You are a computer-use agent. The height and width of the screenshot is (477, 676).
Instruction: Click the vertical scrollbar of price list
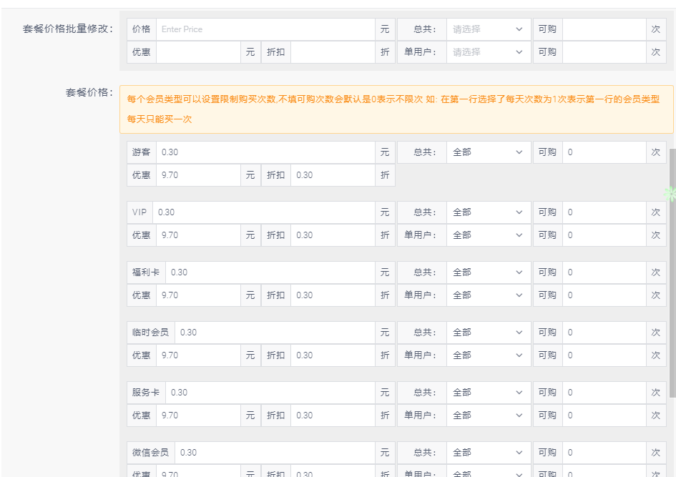tap(672, 272)
